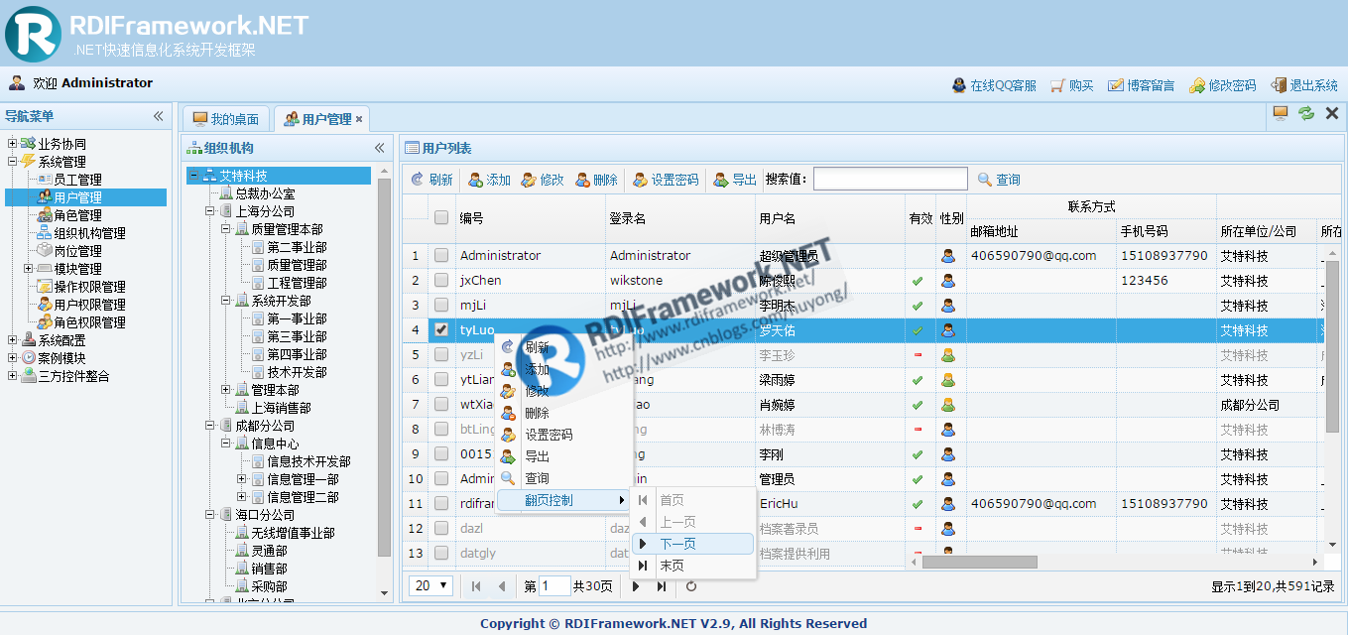Viewport: 1348px width, 635px height.
Task: Open the 修改密码 link
Action: point(1223,85)
